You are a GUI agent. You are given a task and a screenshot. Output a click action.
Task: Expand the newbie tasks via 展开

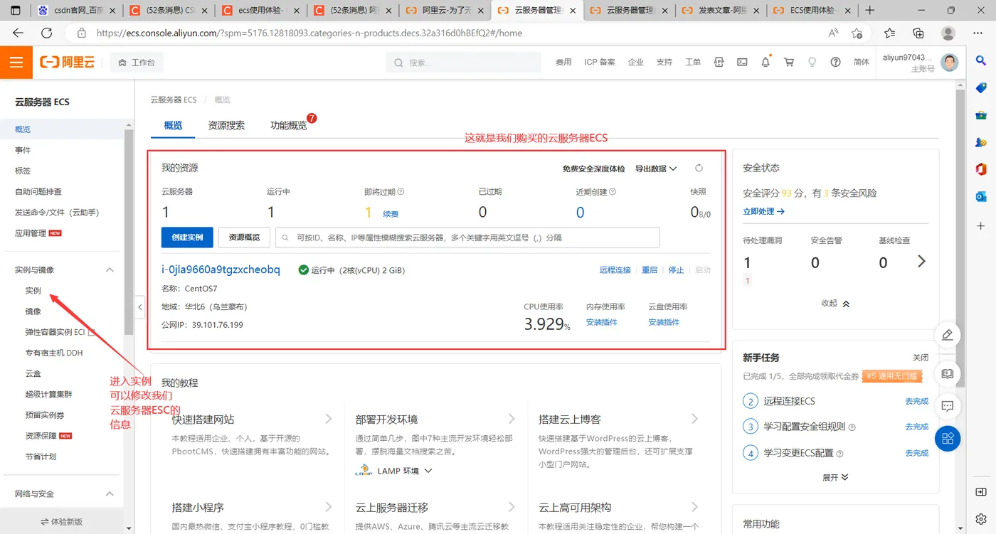(835, 477)
